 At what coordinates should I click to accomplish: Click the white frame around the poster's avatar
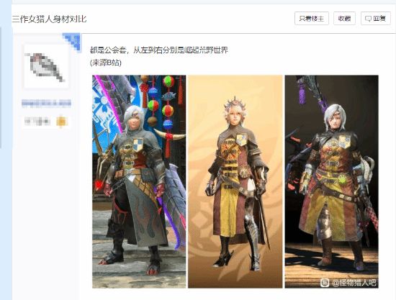[46, 67]
